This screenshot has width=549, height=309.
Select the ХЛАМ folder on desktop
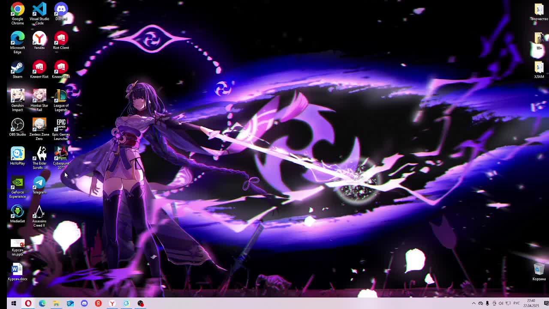(x=539, y=69)
